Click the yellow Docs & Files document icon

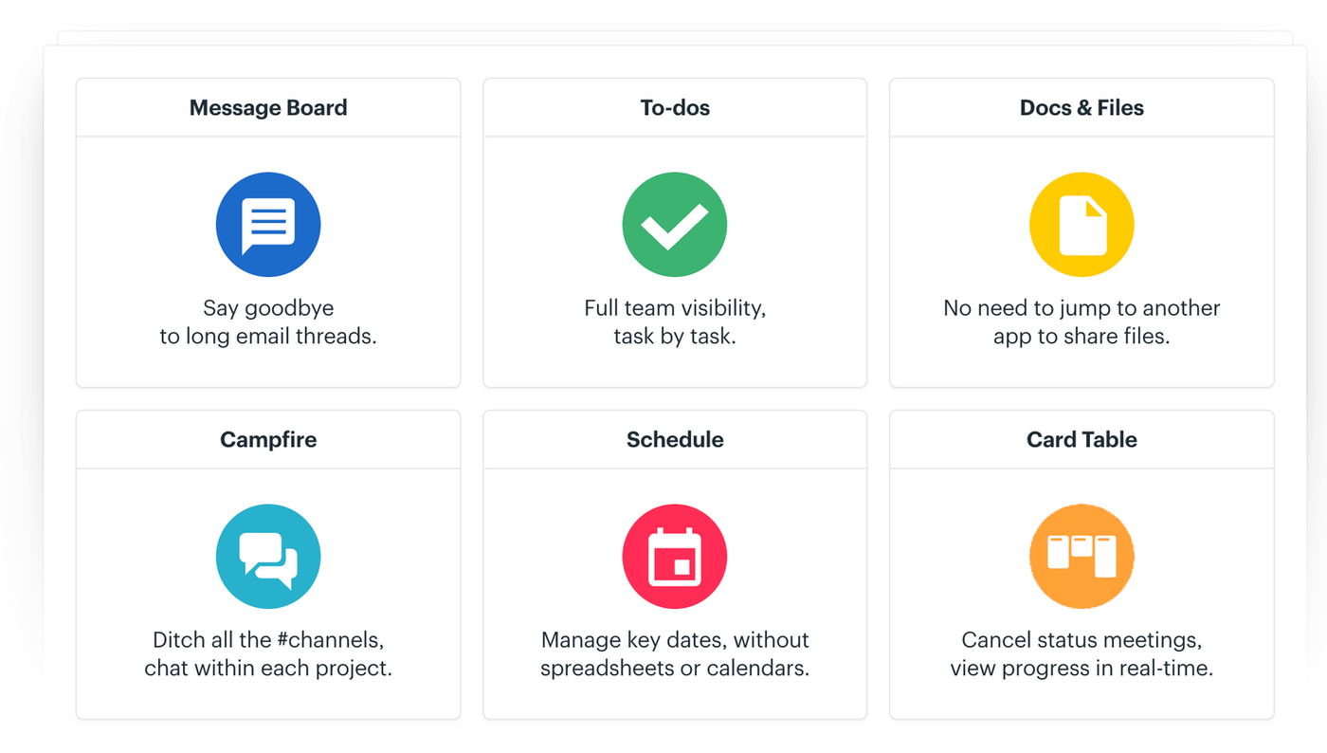(x=1082, y=225)
